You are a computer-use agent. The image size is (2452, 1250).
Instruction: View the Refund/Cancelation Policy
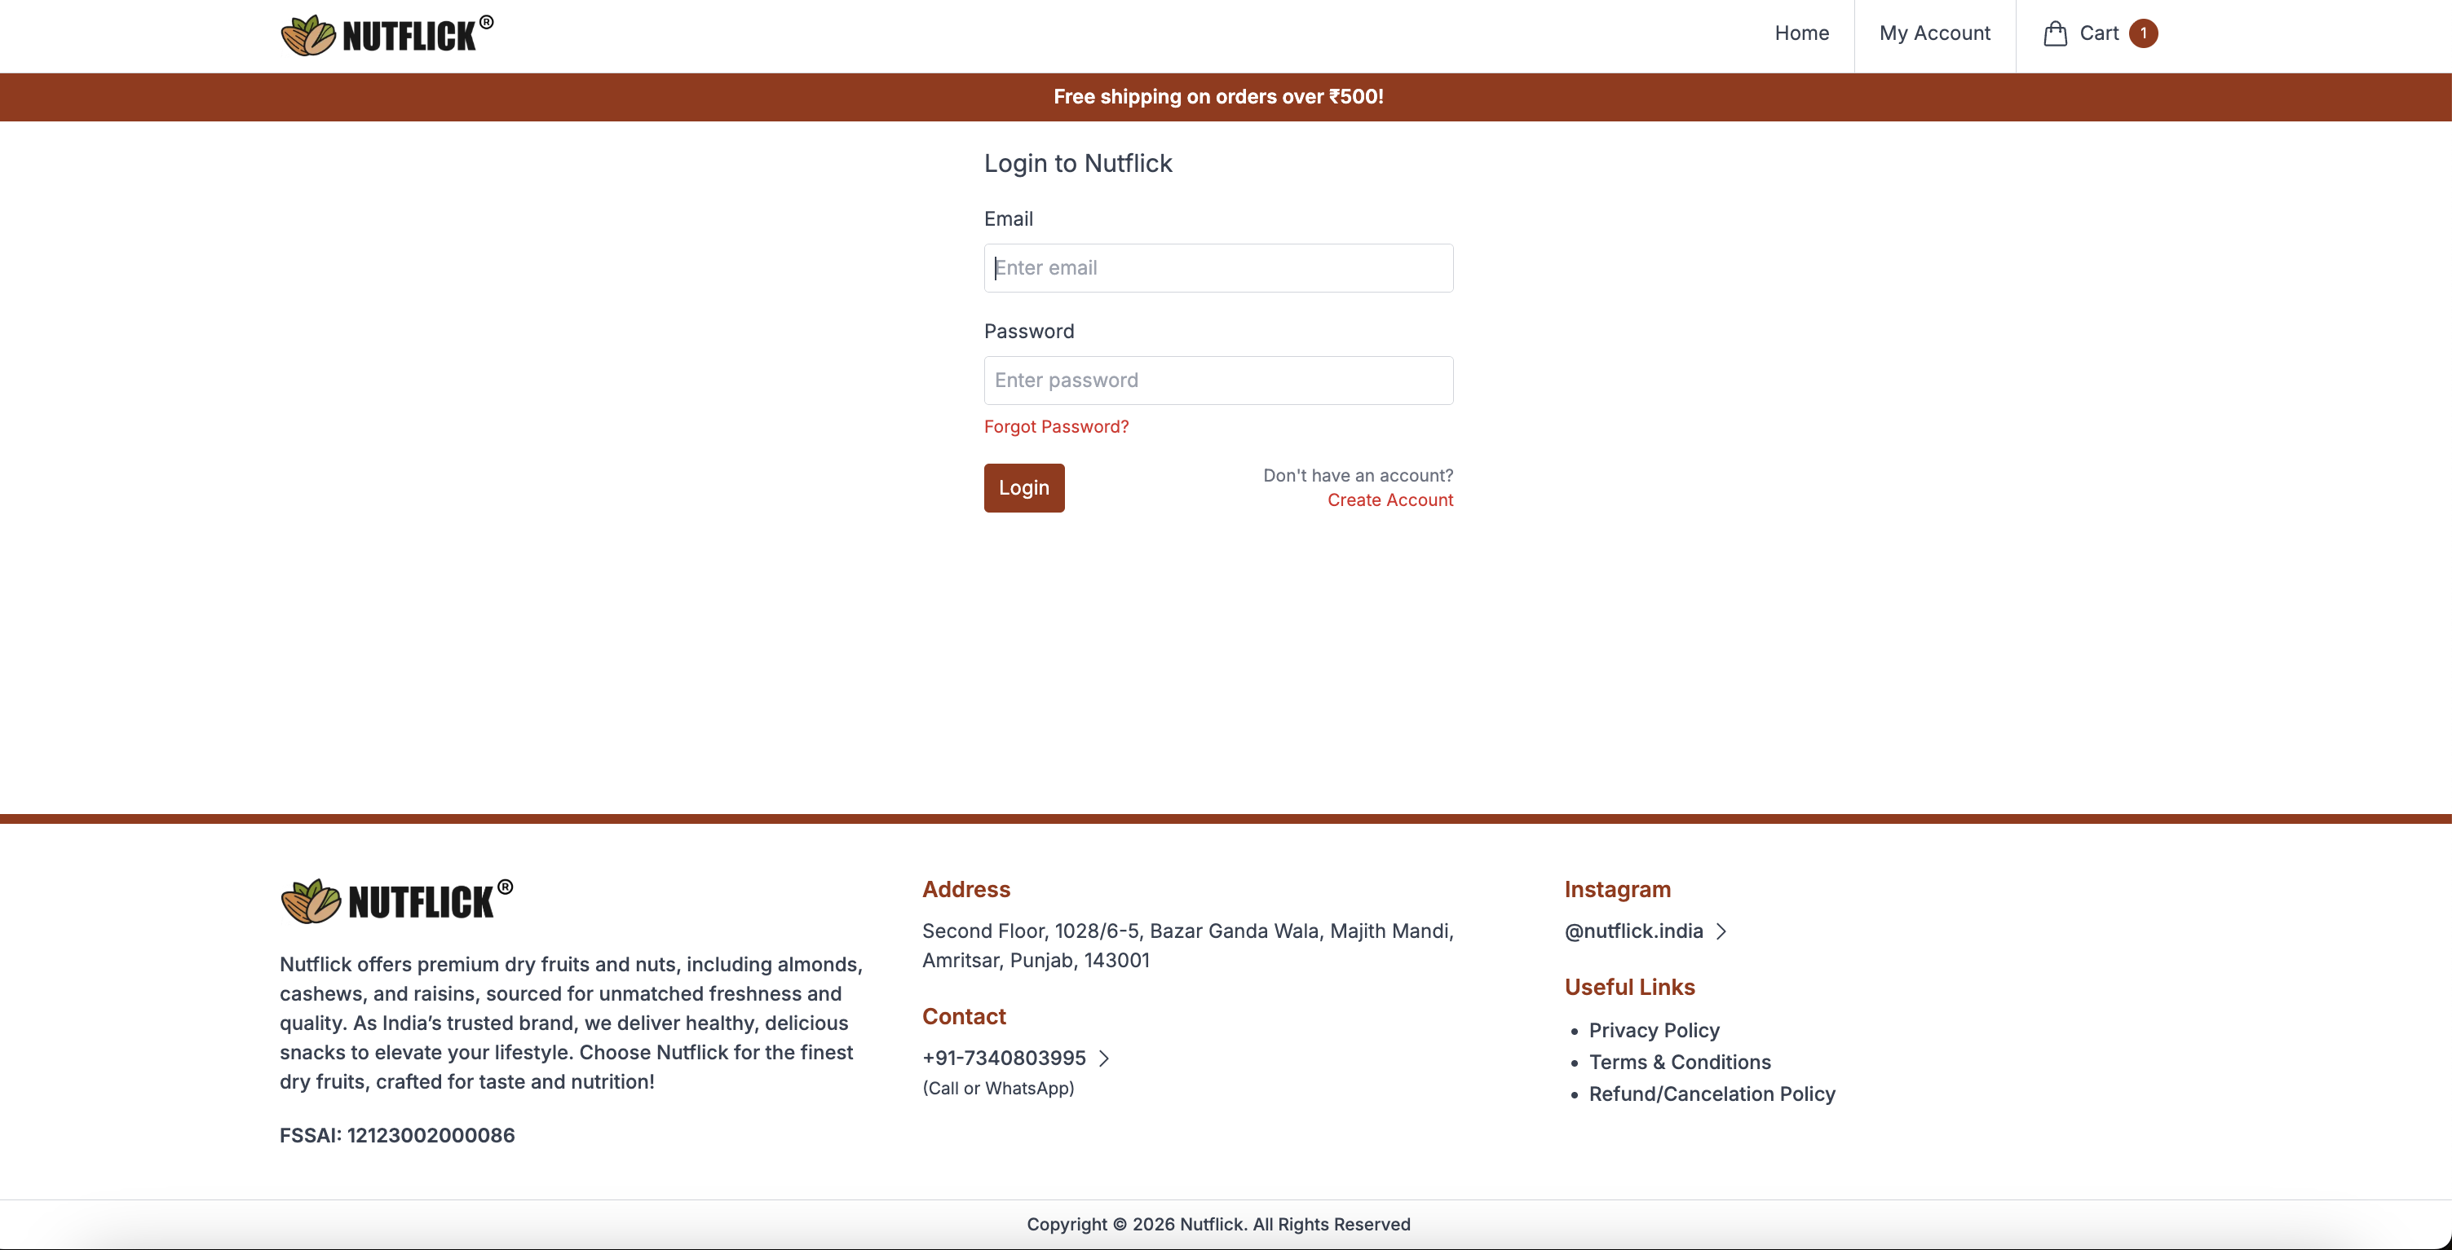(x=1712, y=1094)
